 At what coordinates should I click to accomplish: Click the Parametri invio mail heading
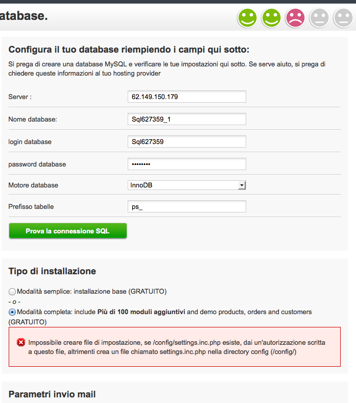click(x=52, y=394)
